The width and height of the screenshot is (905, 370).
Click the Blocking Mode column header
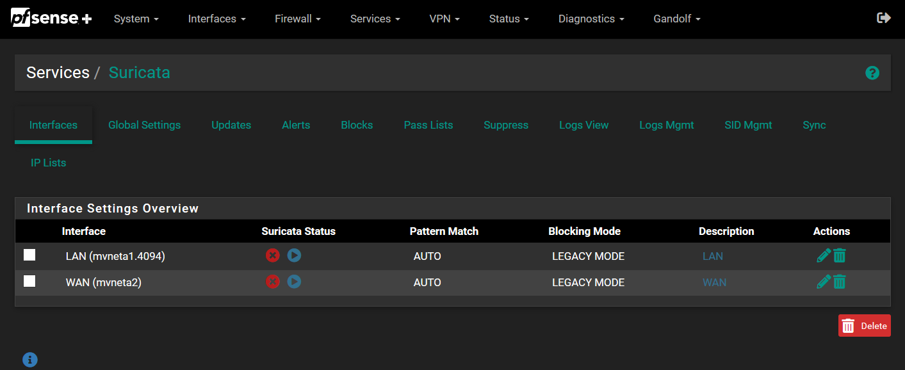pos(584,231)
